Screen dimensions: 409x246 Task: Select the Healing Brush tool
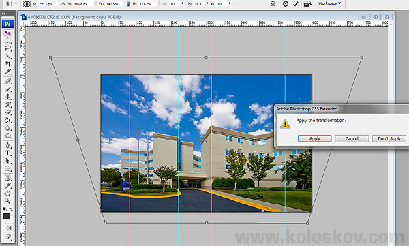tap(7, 81)
